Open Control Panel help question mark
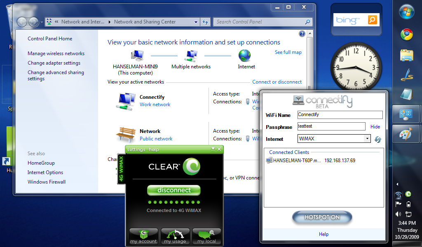This screenshot has height=247, width=422. [x=302, y=34]
